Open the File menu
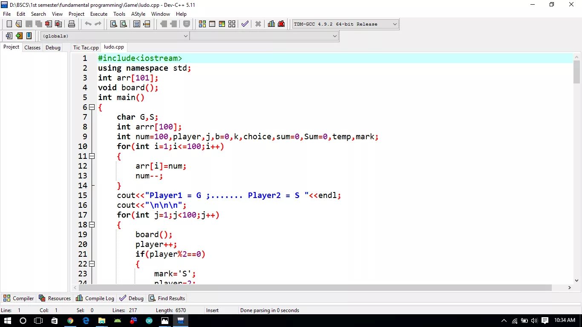The image size is (582, 327). click(7, 14)
